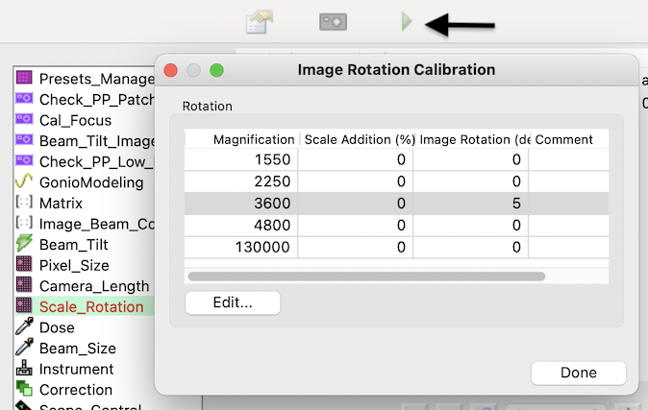Screen dimensions: 648x410
Task: Choose the Camera_Length entry
Action: tap(93, 286)
